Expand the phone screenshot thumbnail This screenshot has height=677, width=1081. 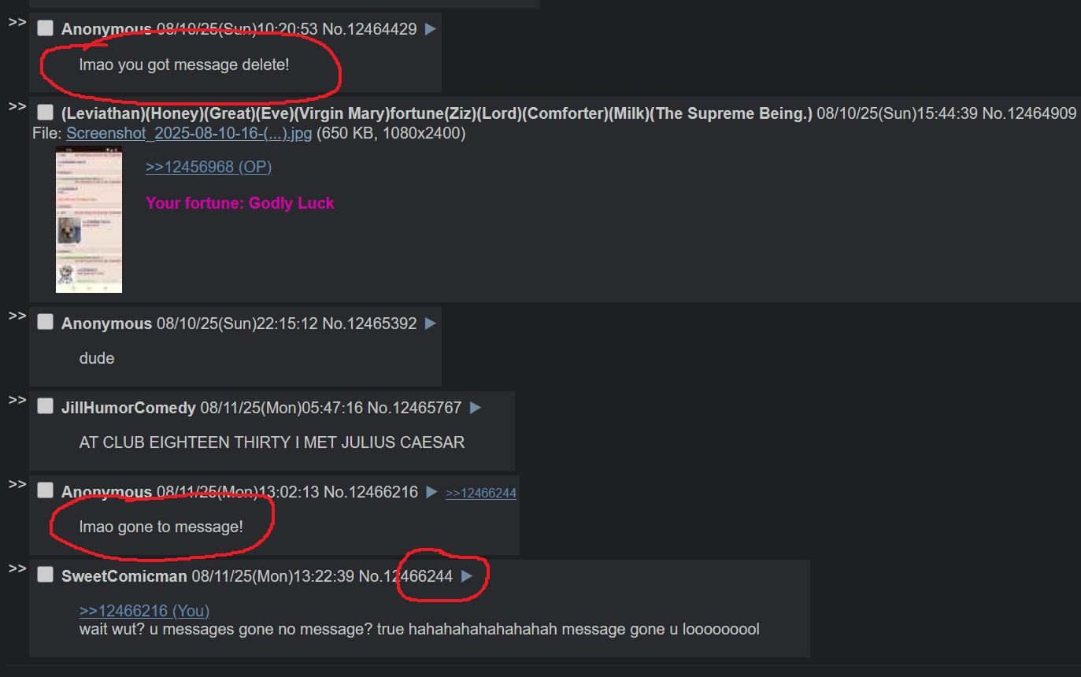pos(89,220)
